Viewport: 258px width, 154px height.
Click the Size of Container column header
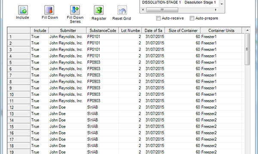183,30
